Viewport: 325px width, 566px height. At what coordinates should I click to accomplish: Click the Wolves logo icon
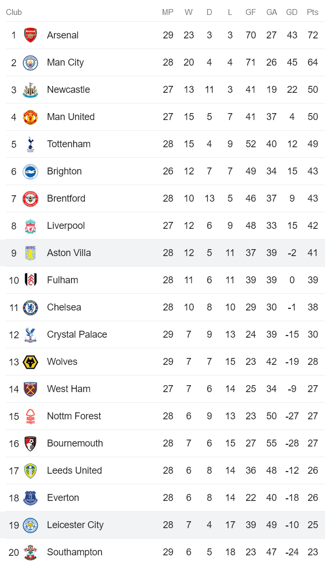click(x=30, y=362)
